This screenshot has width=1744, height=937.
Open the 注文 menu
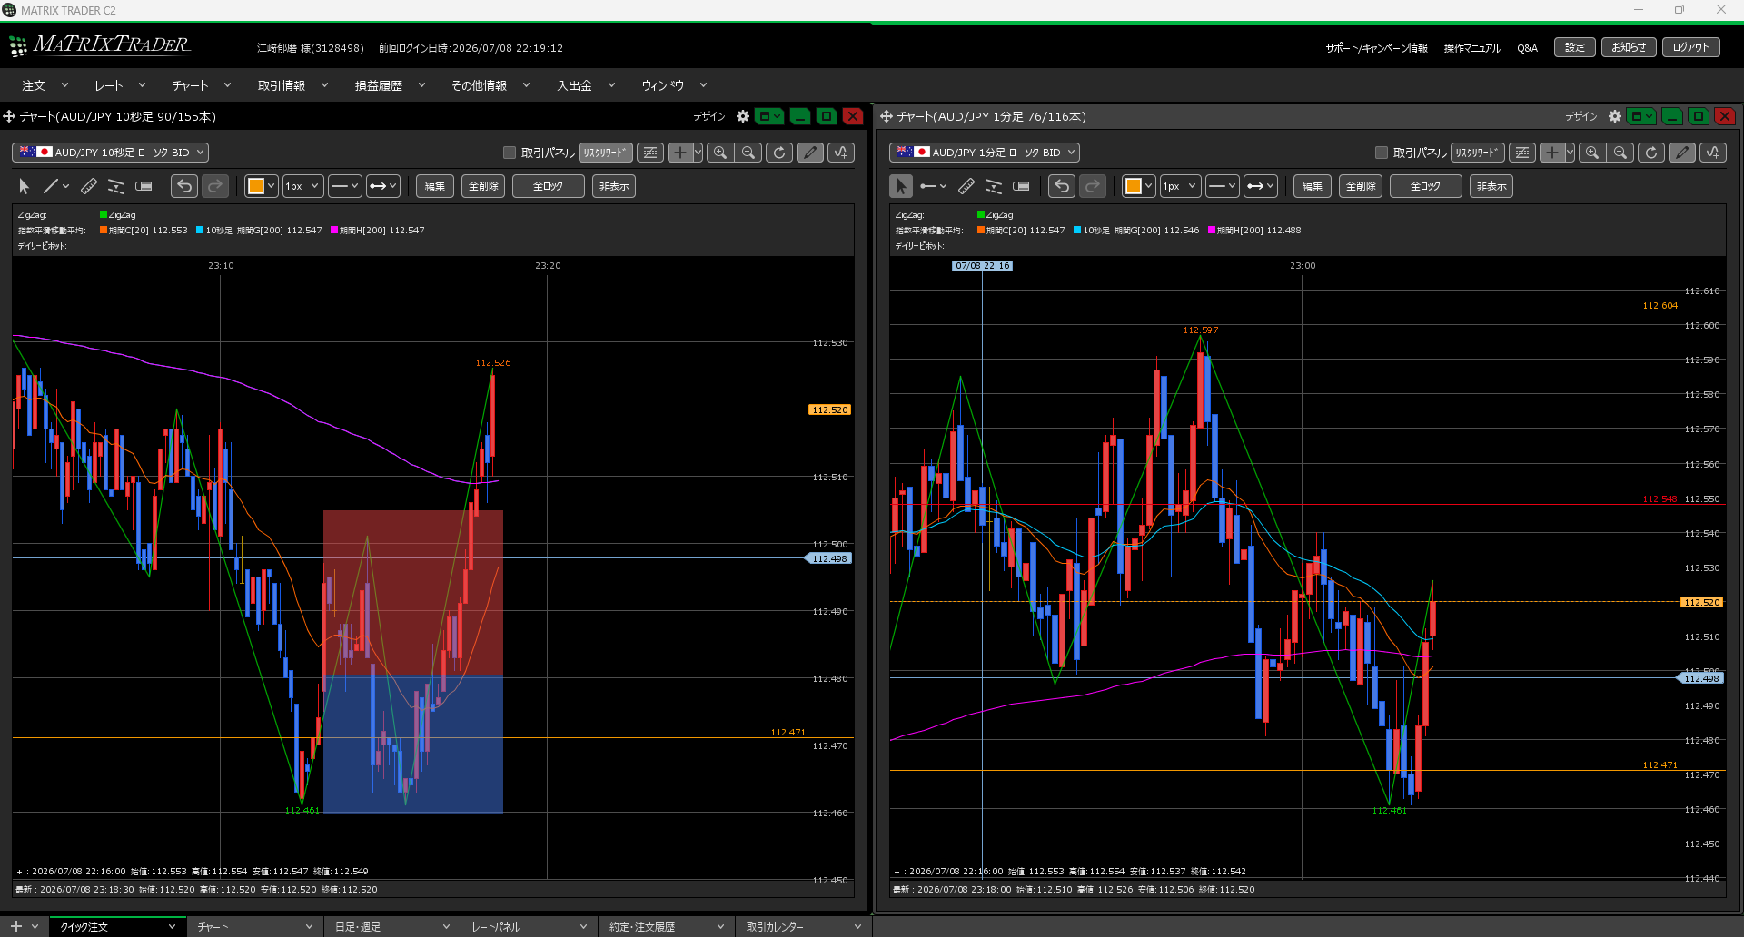pos(45,85)
